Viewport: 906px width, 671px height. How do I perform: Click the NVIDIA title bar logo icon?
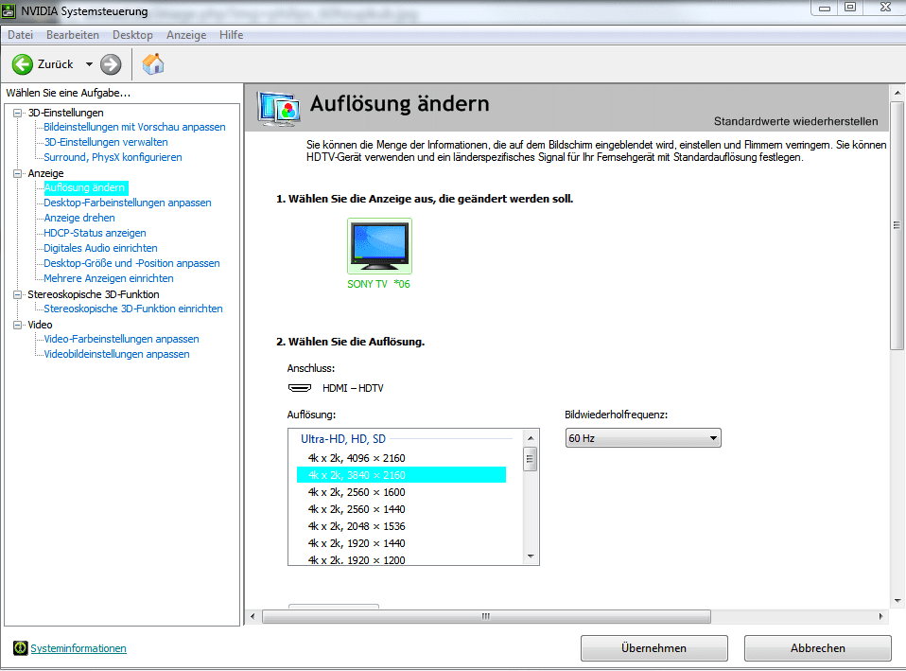(9, 10)
